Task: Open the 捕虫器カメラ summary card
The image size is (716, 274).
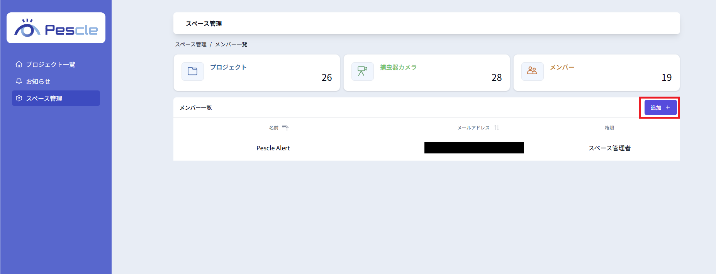Action: [426, 73]
